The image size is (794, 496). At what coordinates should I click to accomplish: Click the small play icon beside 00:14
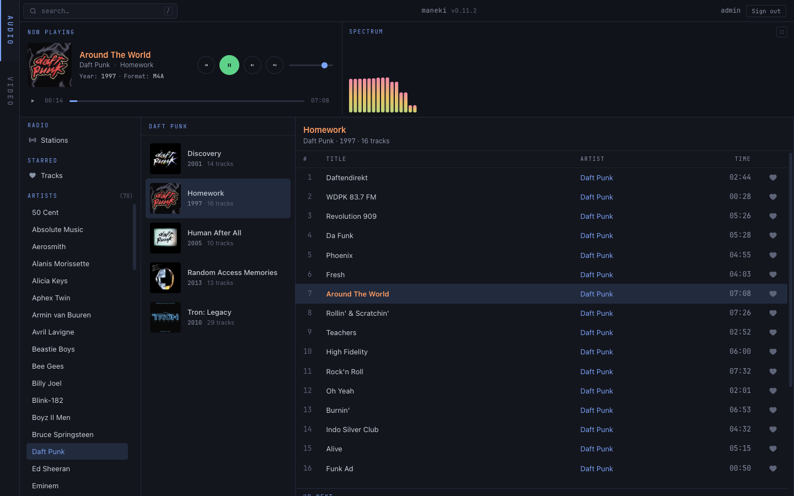click(33, 101)
